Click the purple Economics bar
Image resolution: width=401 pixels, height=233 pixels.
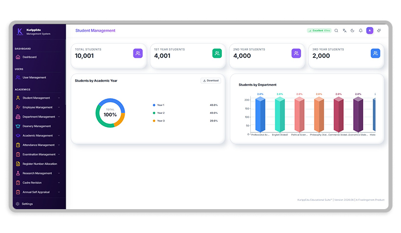coord(358,115)
